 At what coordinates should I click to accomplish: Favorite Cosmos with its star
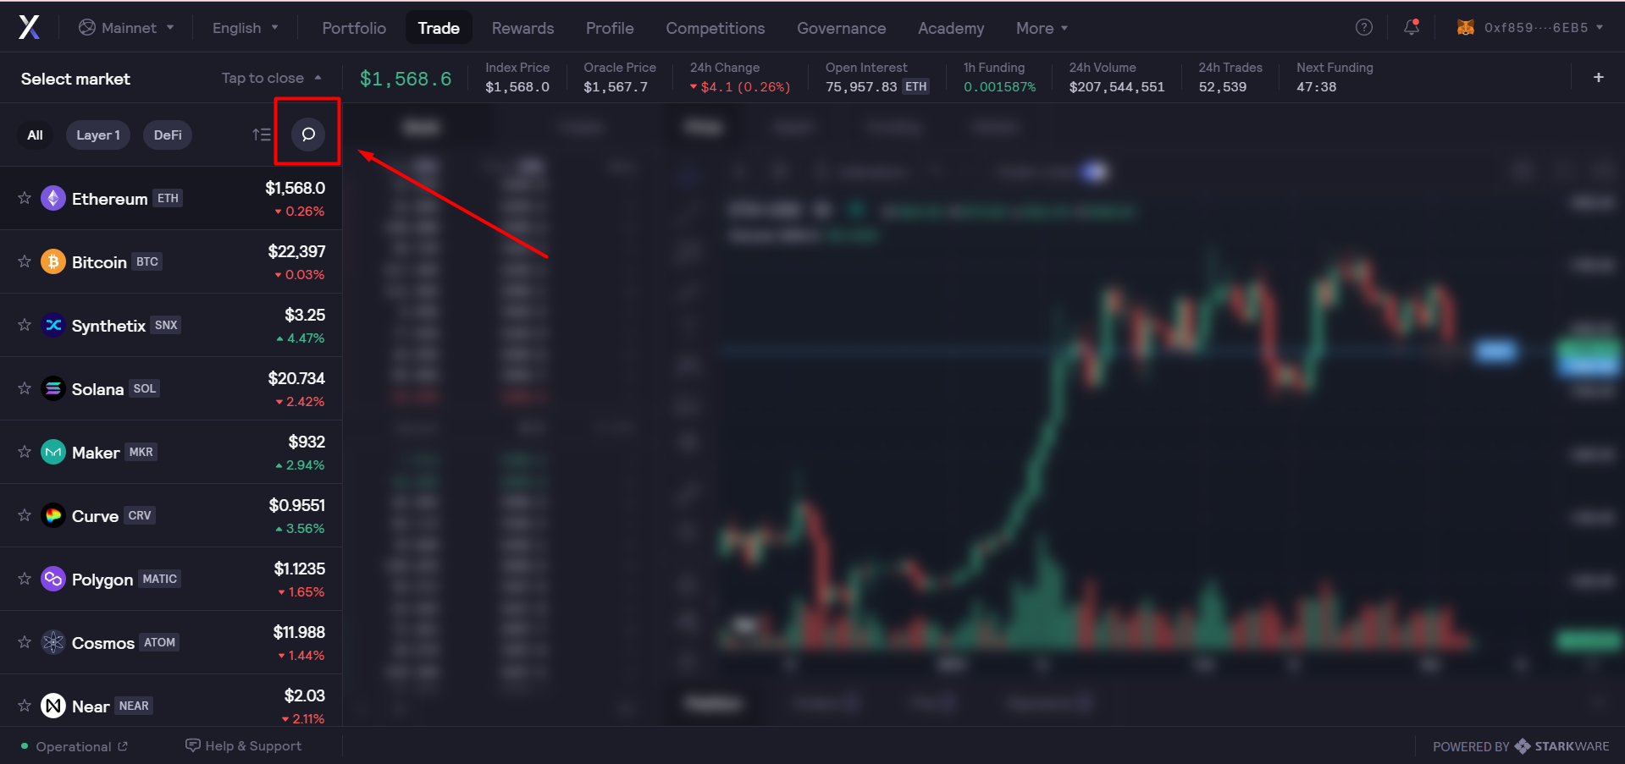[25, 642]
